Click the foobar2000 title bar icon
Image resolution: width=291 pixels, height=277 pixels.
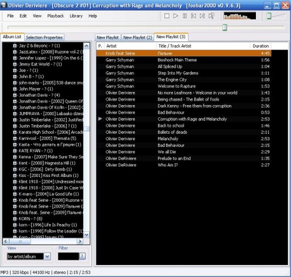[x=4, y=5]
